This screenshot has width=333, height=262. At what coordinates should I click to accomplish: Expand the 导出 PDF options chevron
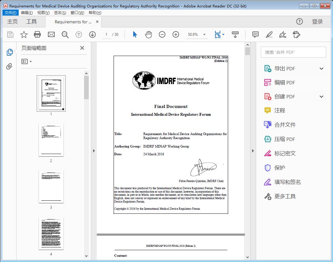click(x=321, y=68)
